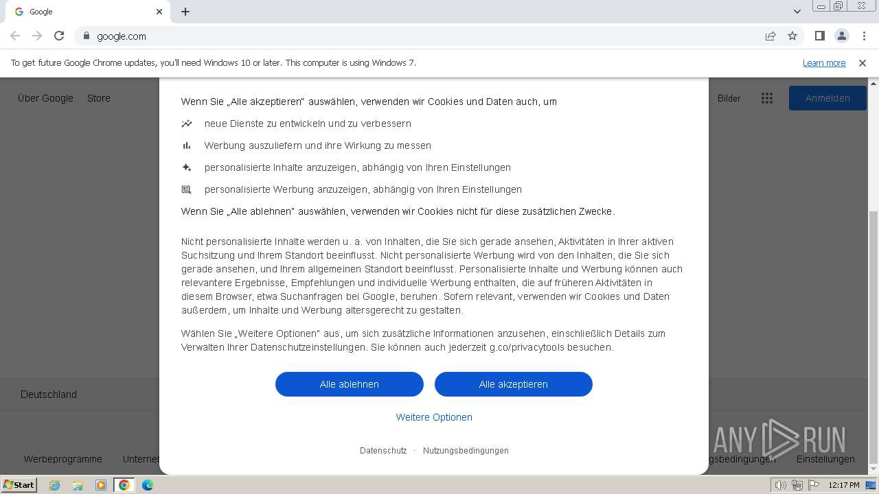Open the Chrome side panel

(819, 36)
